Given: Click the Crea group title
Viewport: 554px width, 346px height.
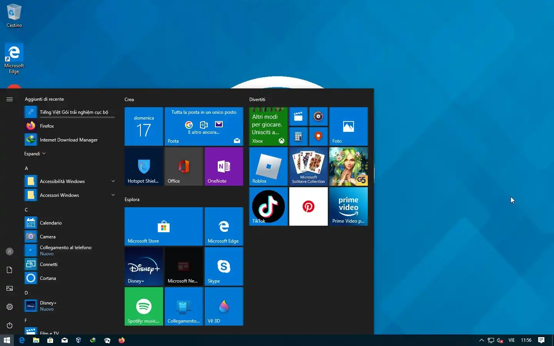Looking at the screenshot, I should point(129,100).
